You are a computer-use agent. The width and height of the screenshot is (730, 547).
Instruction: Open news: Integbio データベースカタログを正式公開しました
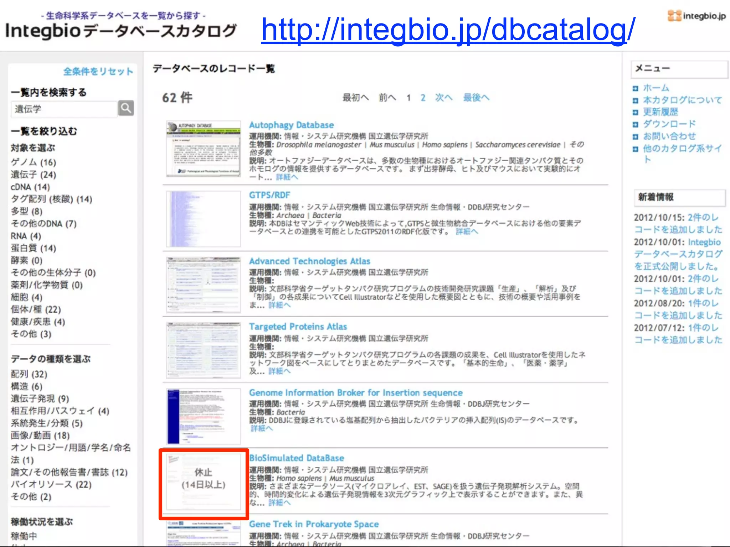678,254
